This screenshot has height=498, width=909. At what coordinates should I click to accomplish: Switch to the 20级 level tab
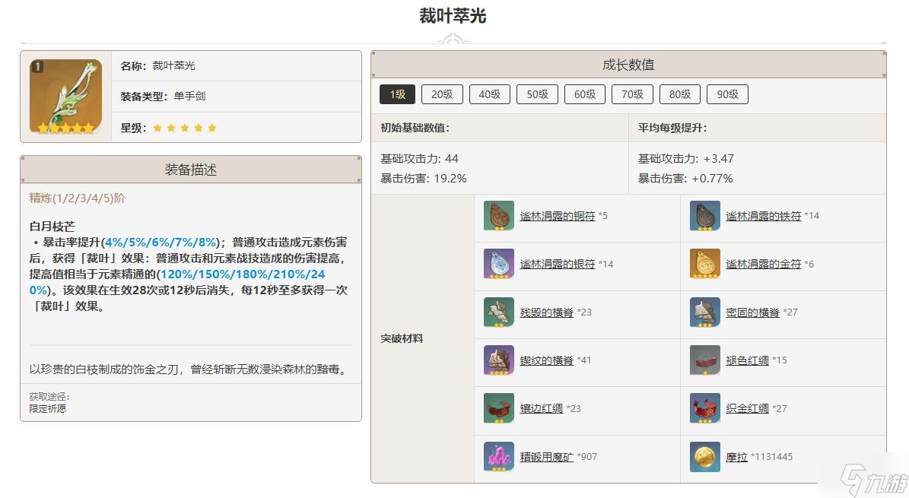(x=442, y=94)
